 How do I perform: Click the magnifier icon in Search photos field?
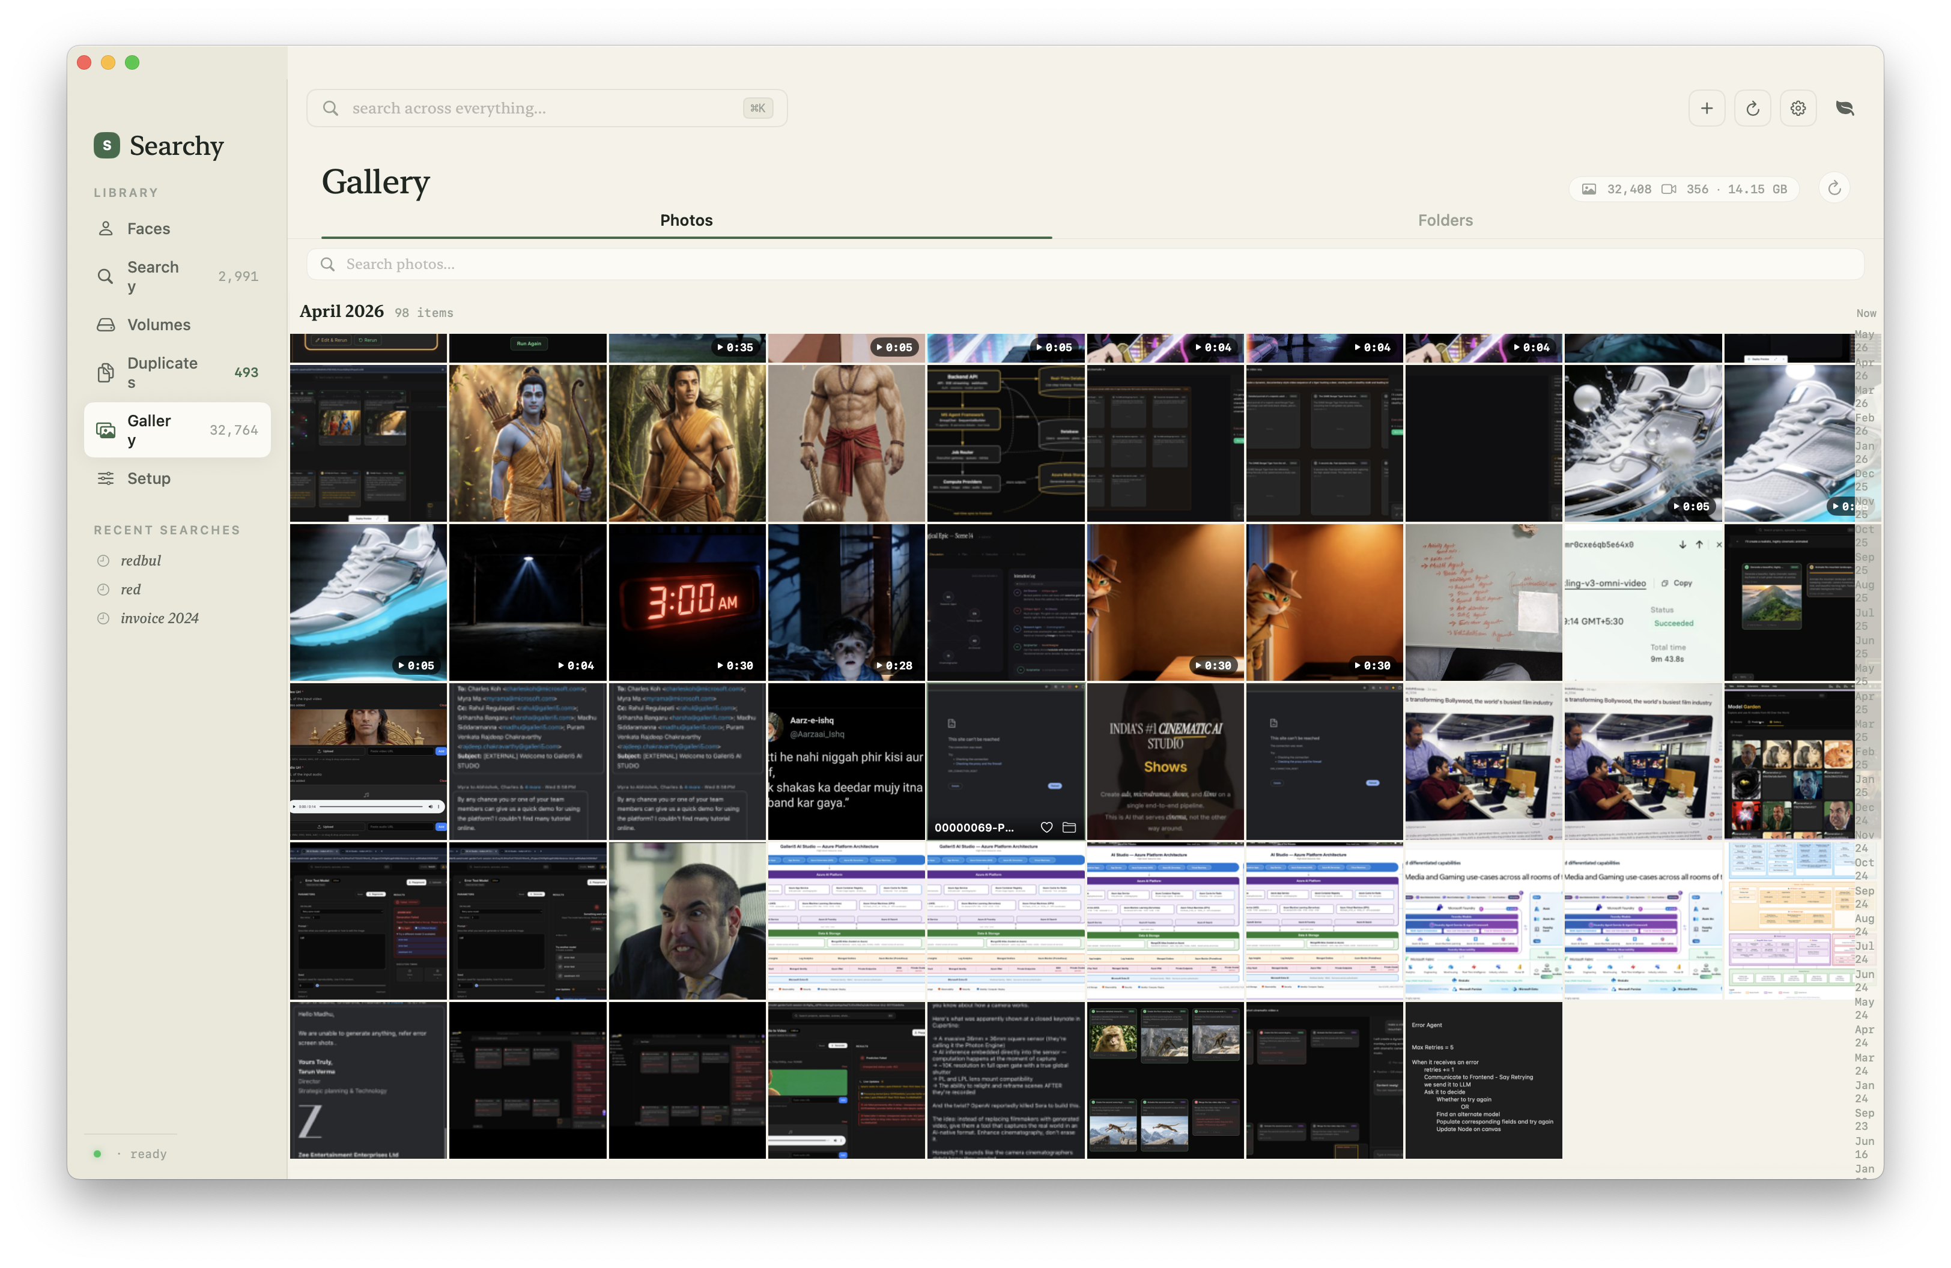[x=328, y=264]
